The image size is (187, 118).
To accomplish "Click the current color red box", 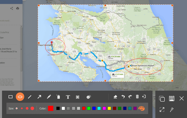I will 51,108.
